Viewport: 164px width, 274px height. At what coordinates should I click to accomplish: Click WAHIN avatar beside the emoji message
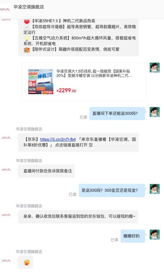point(6,261)
